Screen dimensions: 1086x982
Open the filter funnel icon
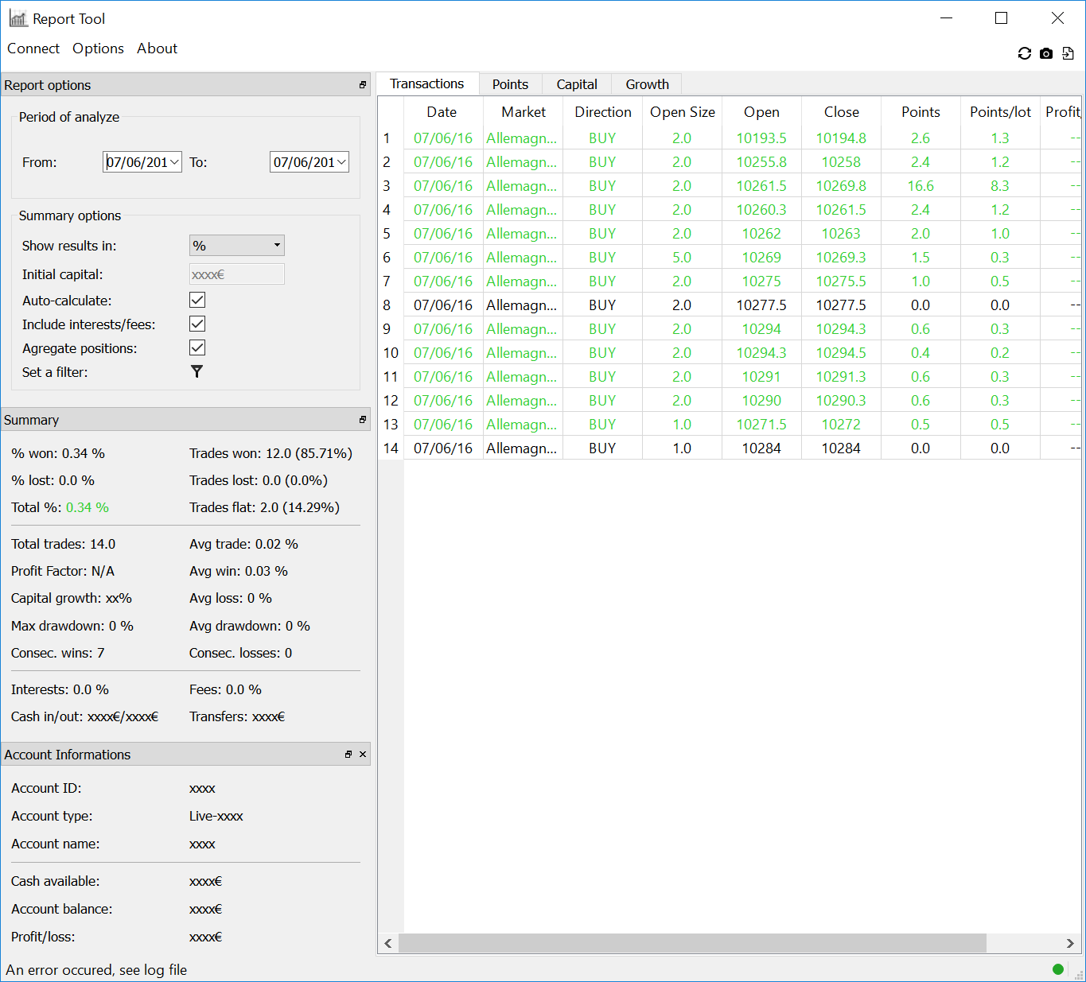197,371
